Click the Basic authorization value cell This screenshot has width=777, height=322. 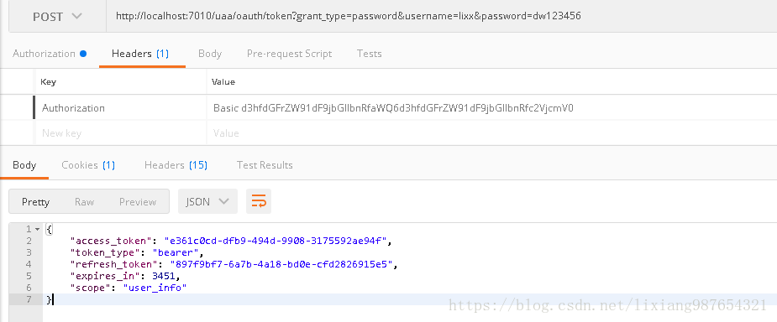491,108
